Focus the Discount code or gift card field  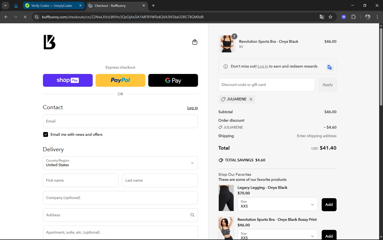point(267,85)
